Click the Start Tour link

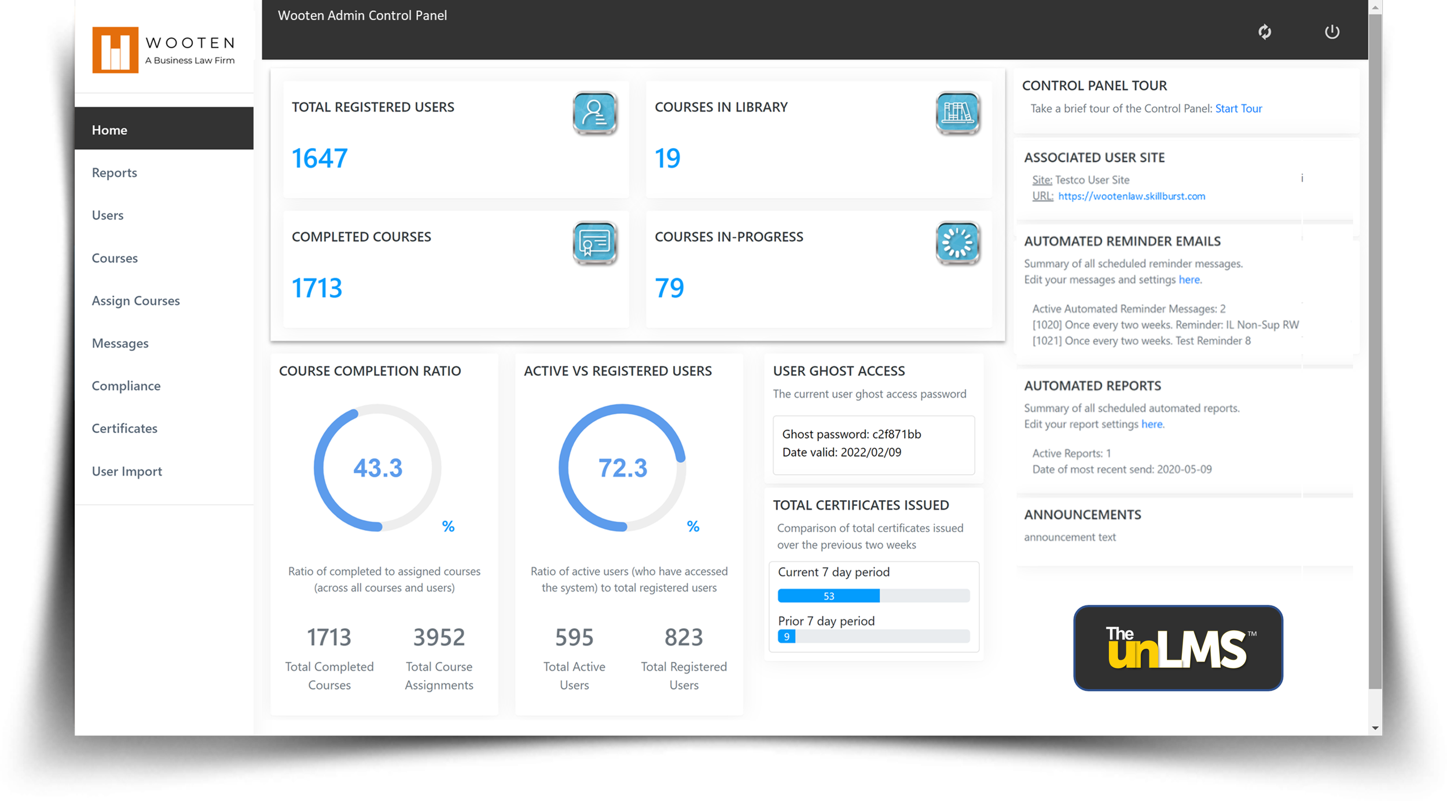click(1238, 109)
